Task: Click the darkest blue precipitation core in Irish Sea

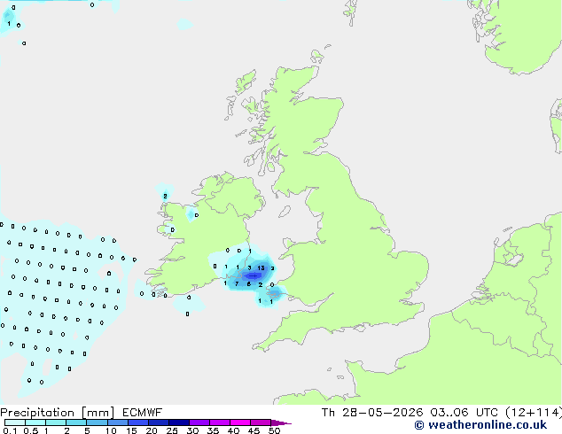Action: 253,275
